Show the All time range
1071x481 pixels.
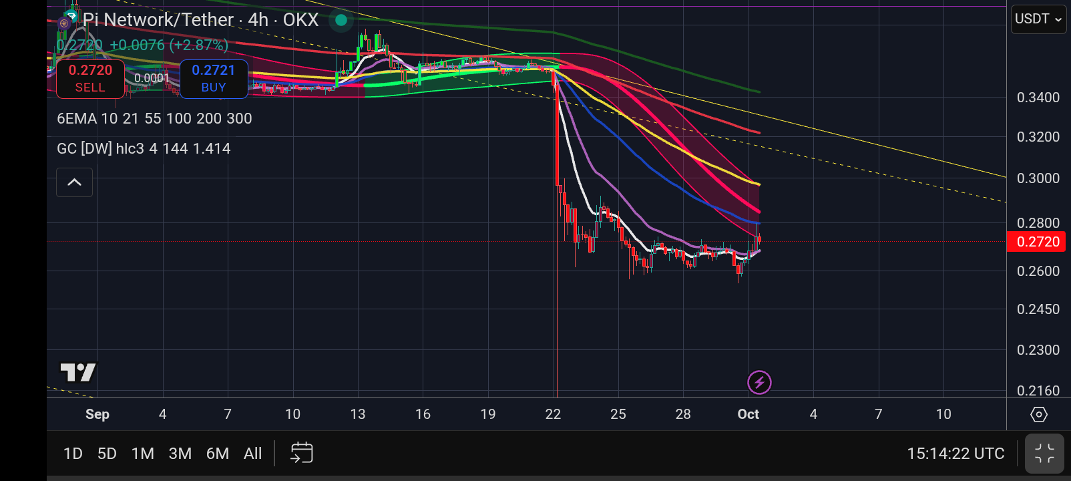253,454
